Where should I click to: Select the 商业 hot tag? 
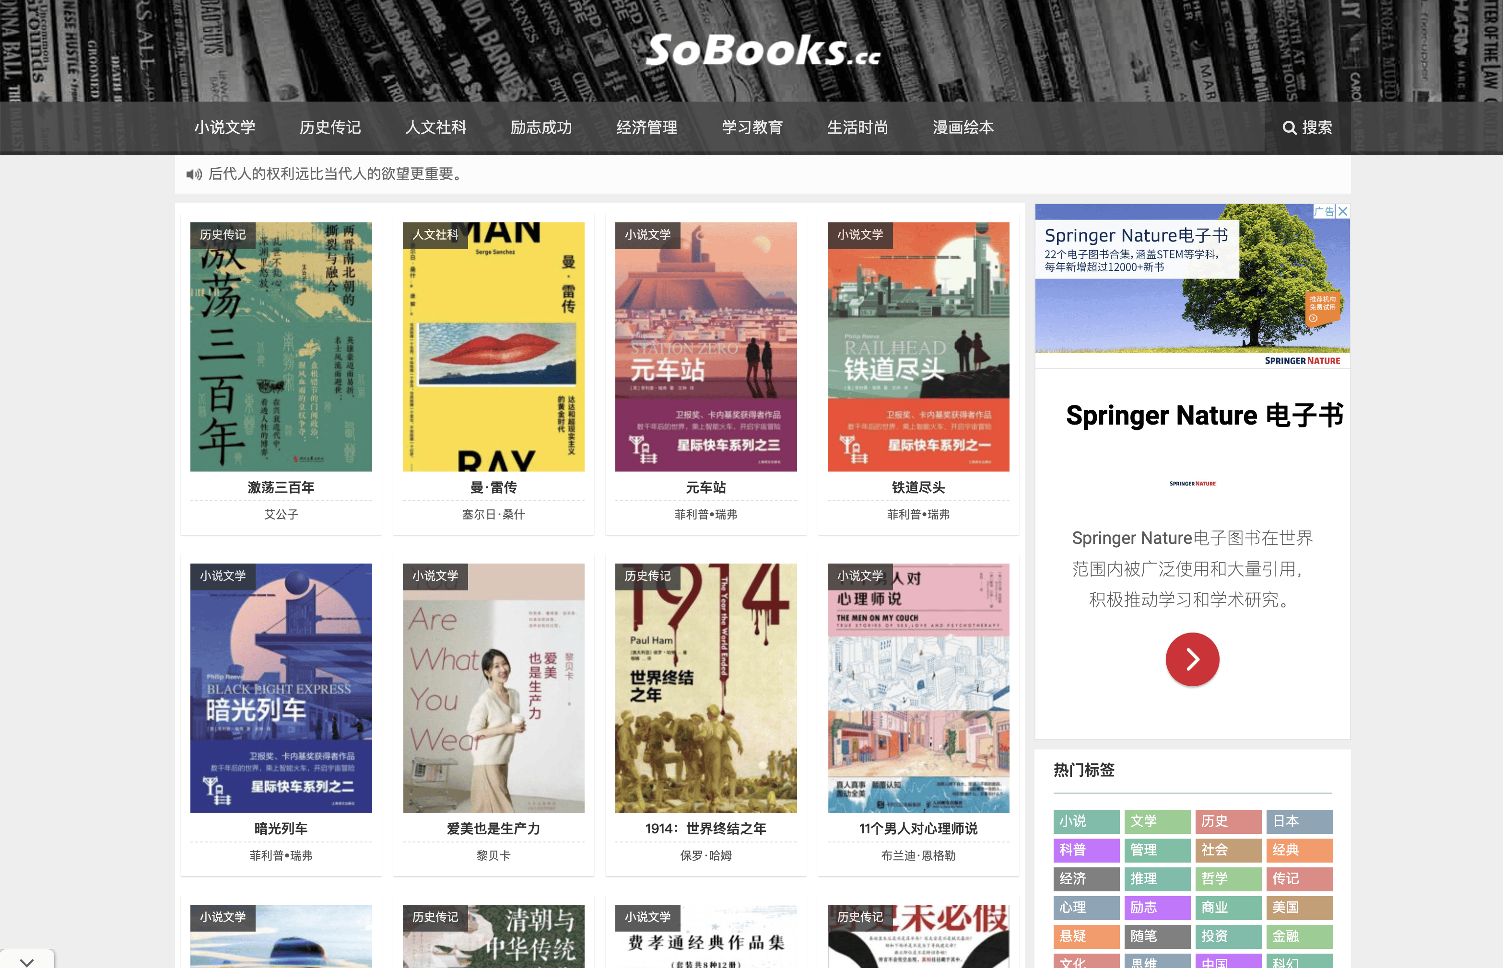pyautogui.click(x=1228, y=908)
